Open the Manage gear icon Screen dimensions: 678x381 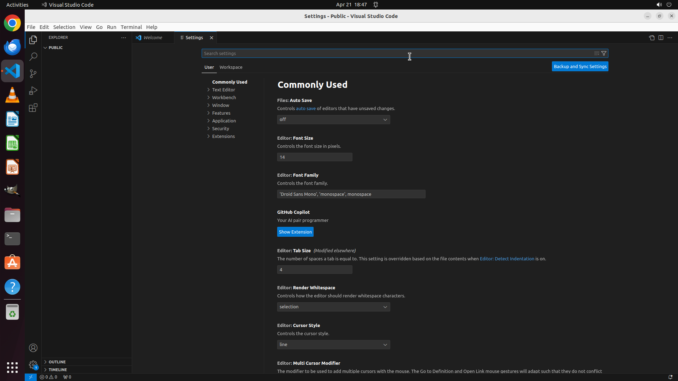[x=33, y=364]
